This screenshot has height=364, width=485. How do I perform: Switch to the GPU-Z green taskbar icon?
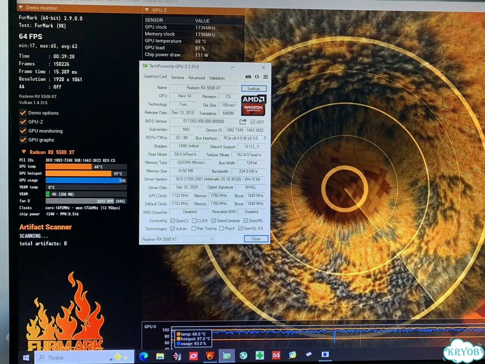227,356
